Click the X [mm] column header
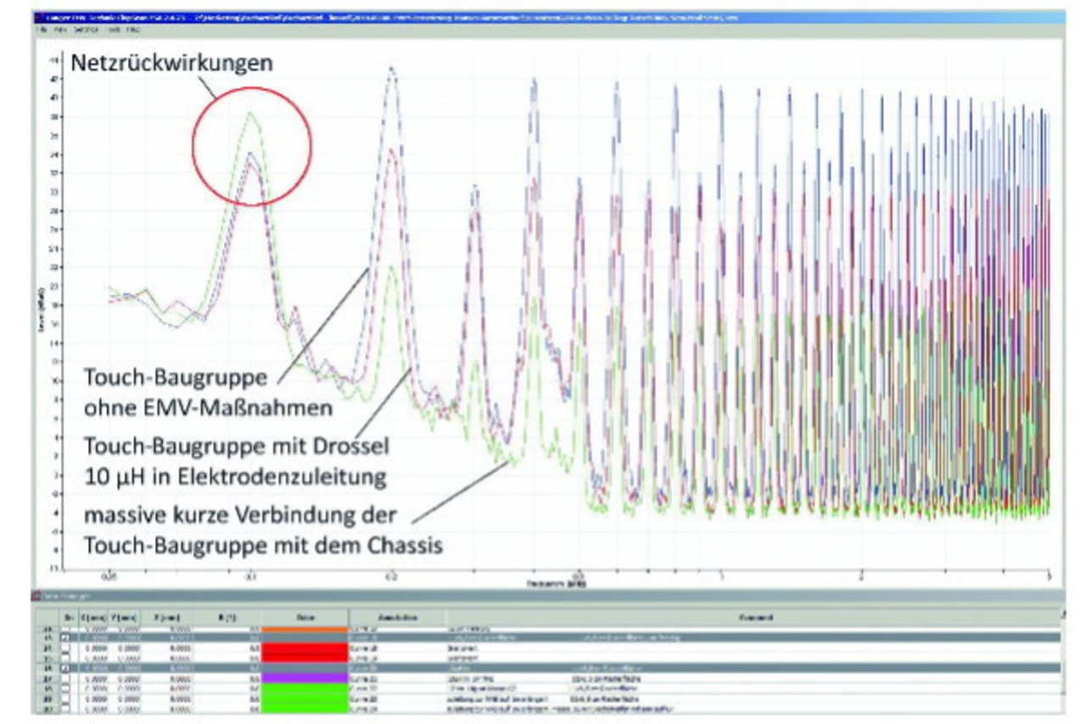The image size is (1086, 724). pyautogui.click(x=159, y=617)
